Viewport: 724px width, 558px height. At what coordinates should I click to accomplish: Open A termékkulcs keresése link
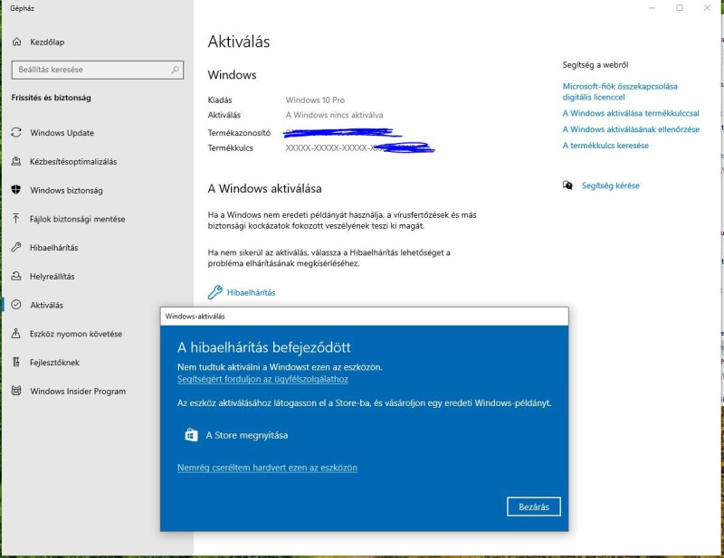[605, 146]
